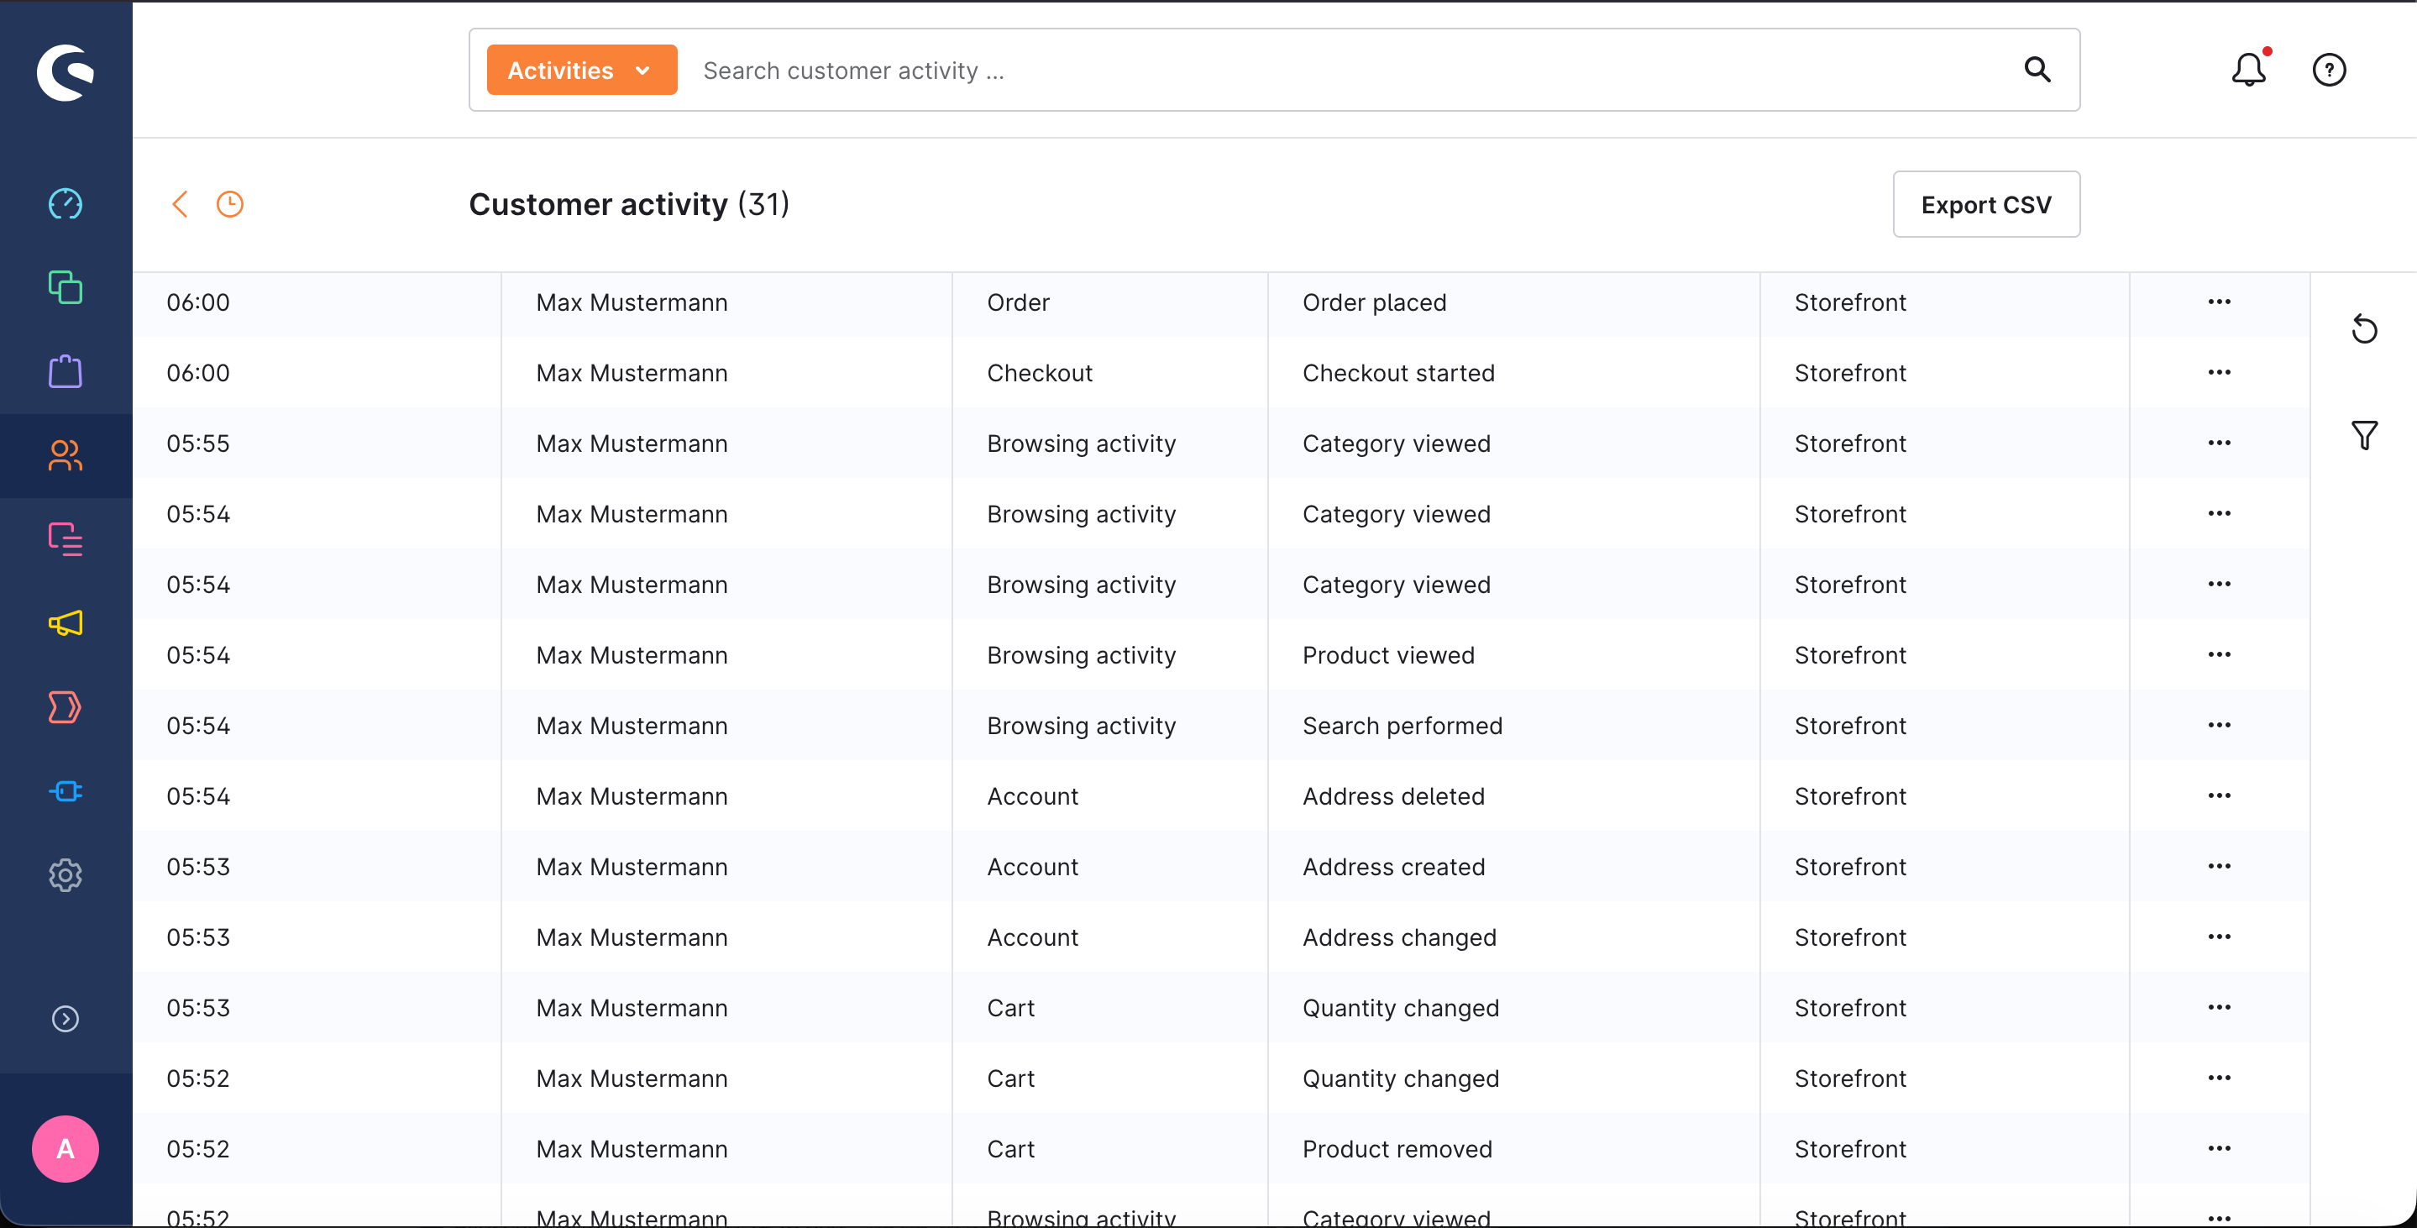
Task: Open the Extensions plug icon in sidebar
Action: click(x=65, y=791)
